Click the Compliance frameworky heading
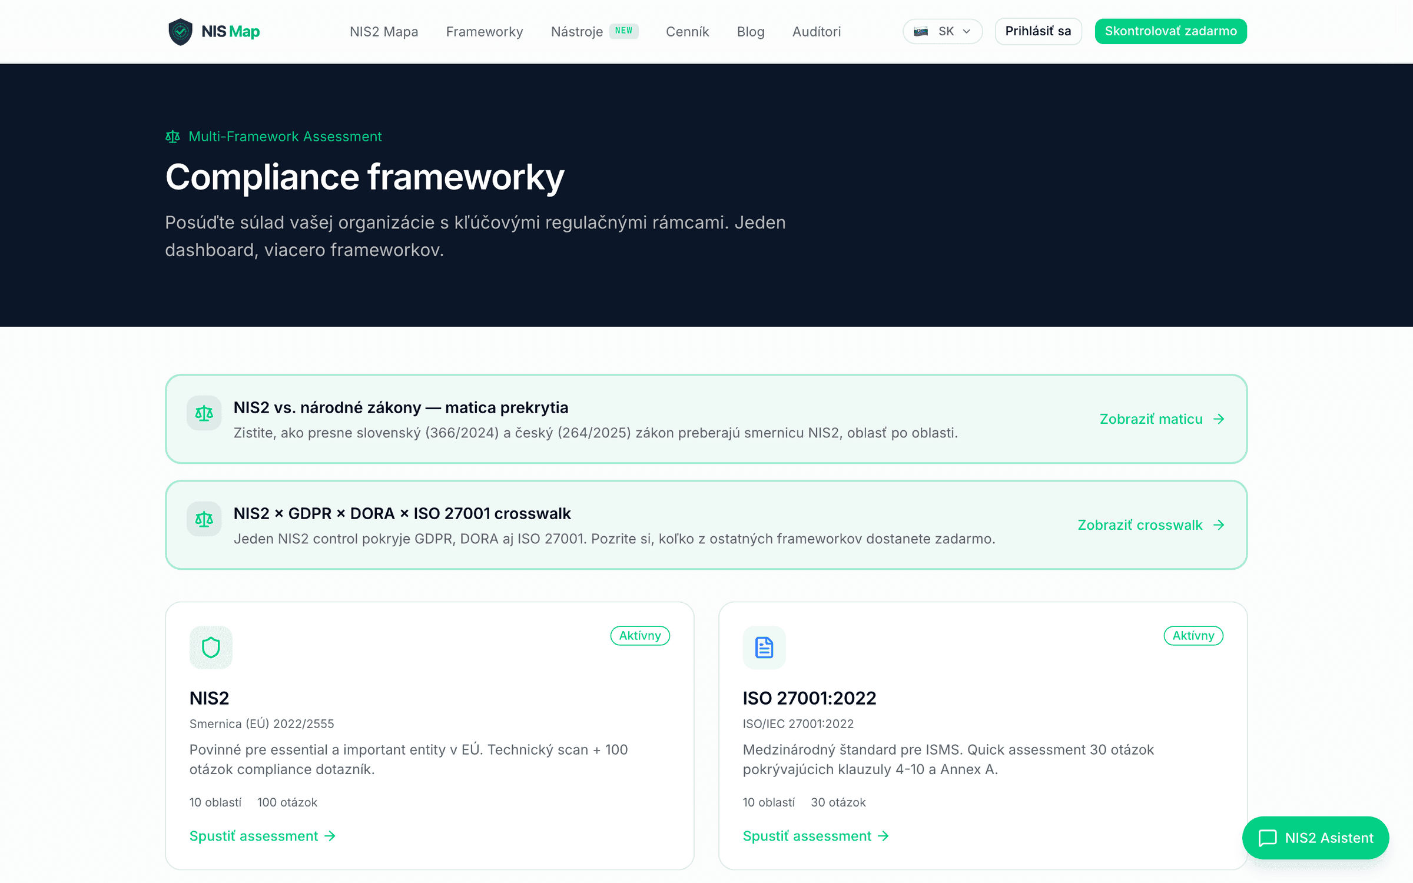1413x883 pixels. 364,178
